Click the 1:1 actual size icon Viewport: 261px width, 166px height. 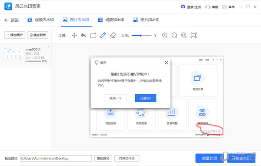[184, 35]
